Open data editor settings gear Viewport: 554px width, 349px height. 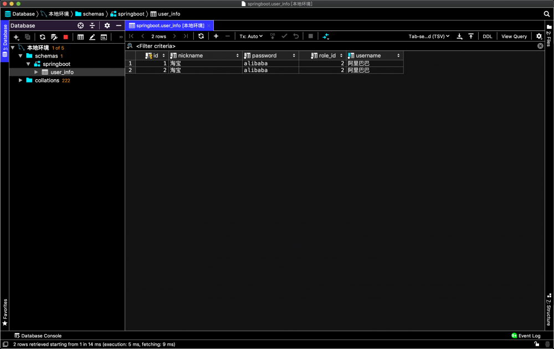pyautogui.click(x=539, y=36)
